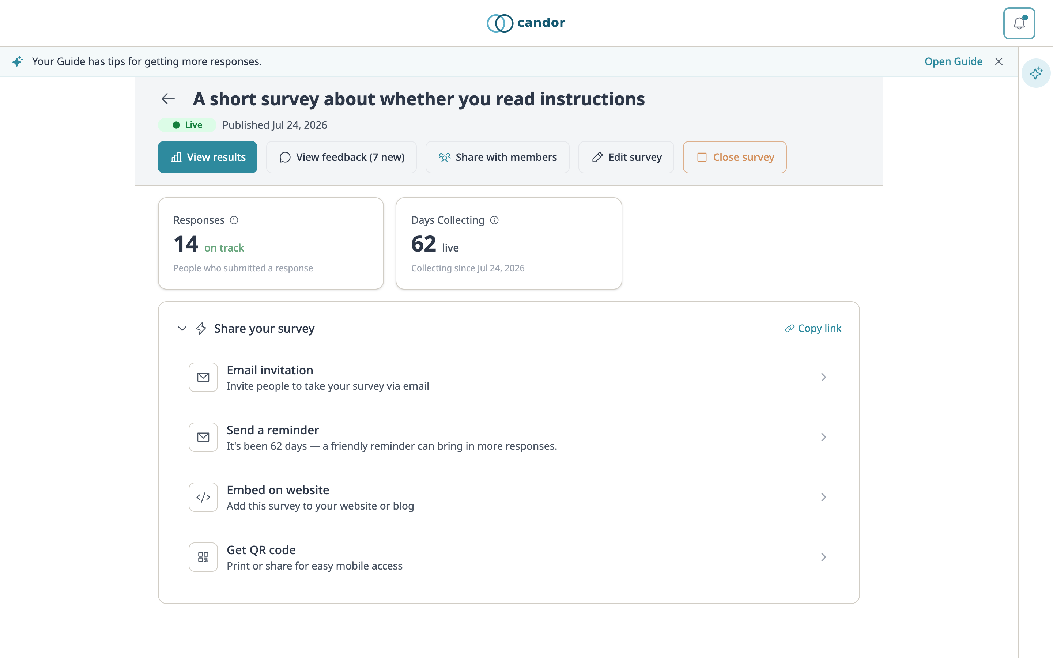Copy link to the survey

tap(813, 329)
